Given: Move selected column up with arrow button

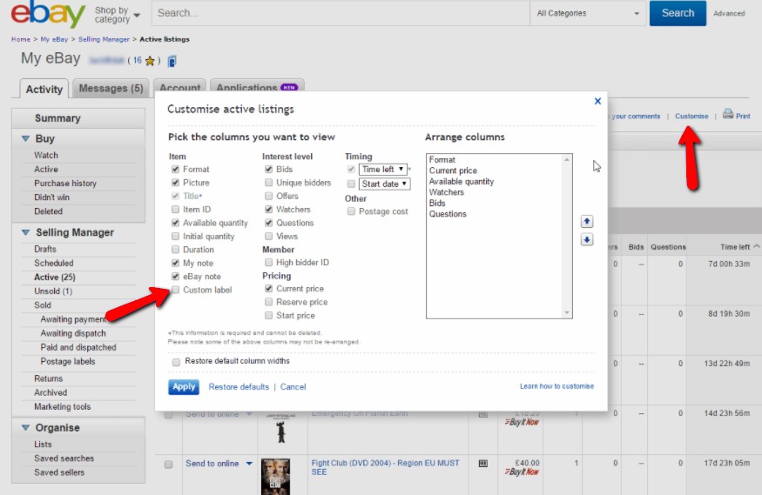Looking at the screenshot, I should click(587, 222).
